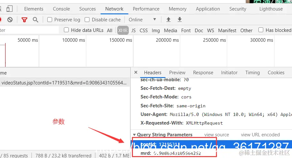The height and width of the screenshot is (158, 292).
Task: Show the Preview detail tab
Action: point(177,73)
